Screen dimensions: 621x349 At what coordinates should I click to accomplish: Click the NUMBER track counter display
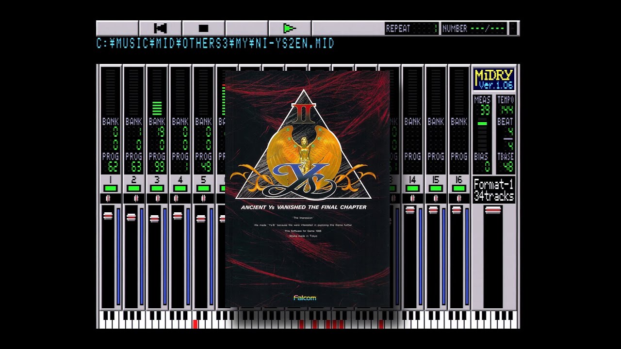tap(474, 29)
